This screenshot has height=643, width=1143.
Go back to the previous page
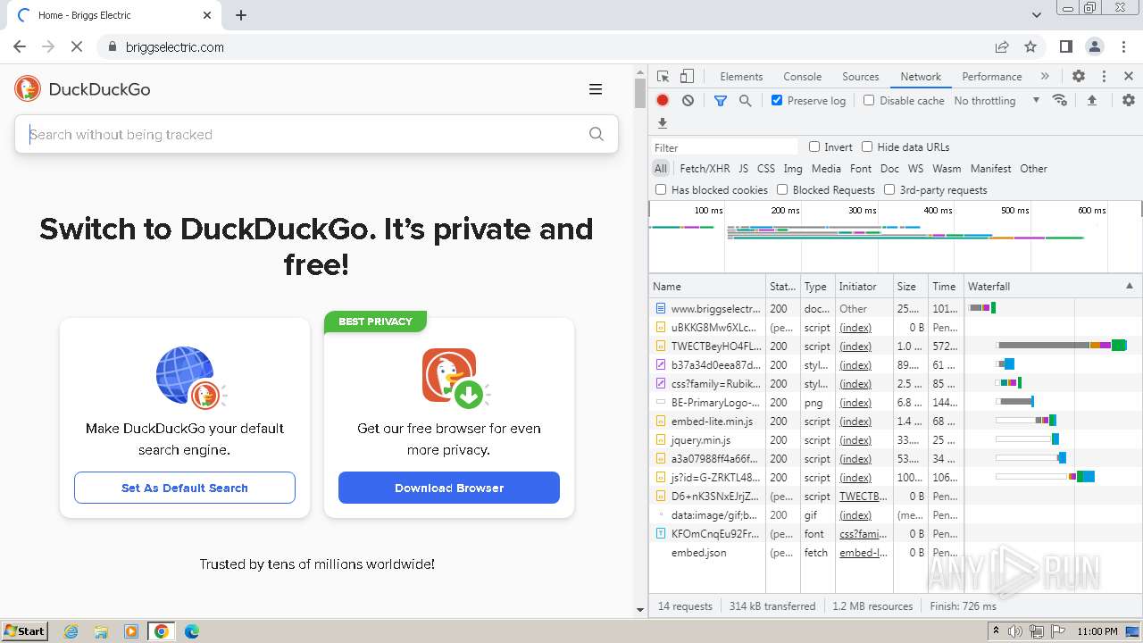click(20, 47)
